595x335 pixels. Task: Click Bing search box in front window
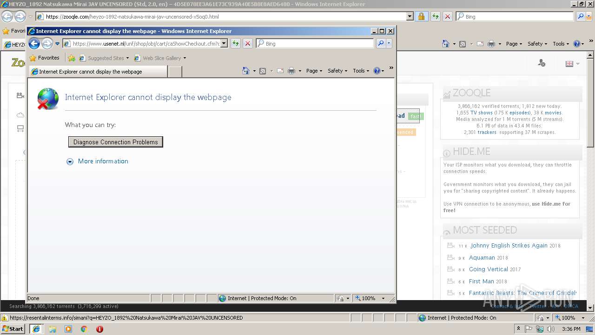[319, 43]
